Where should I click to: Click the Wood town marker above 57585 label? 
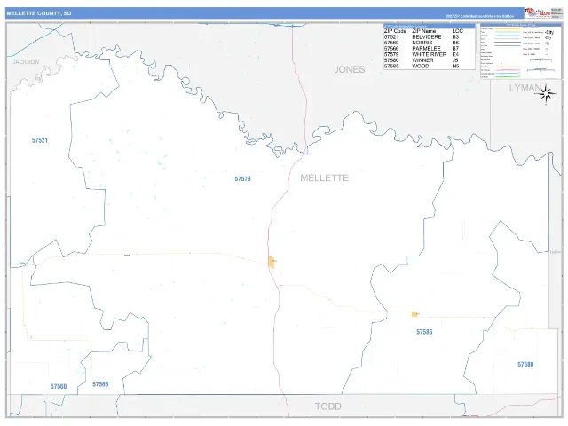coord(414,314)
